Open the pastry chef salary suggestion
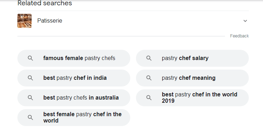The image size is (263, 137). 192,58
